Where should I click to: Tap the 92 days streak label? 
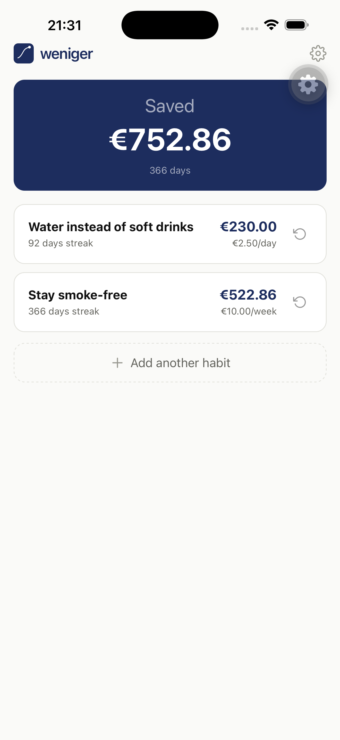61,243
